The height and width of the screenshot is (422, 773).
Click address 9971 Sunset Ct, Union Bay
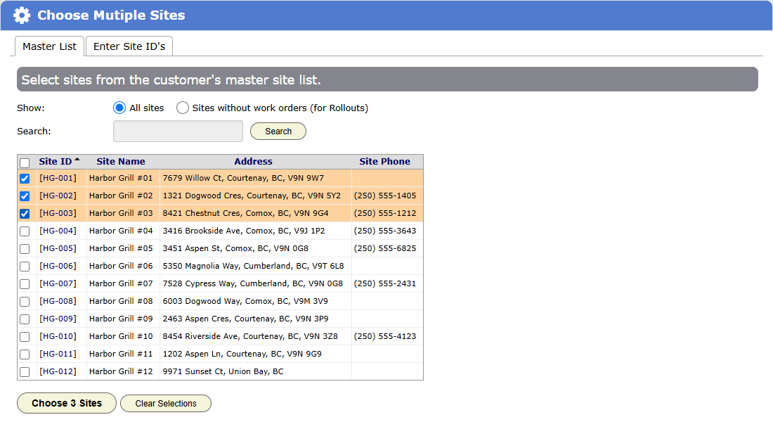point(223,371)
